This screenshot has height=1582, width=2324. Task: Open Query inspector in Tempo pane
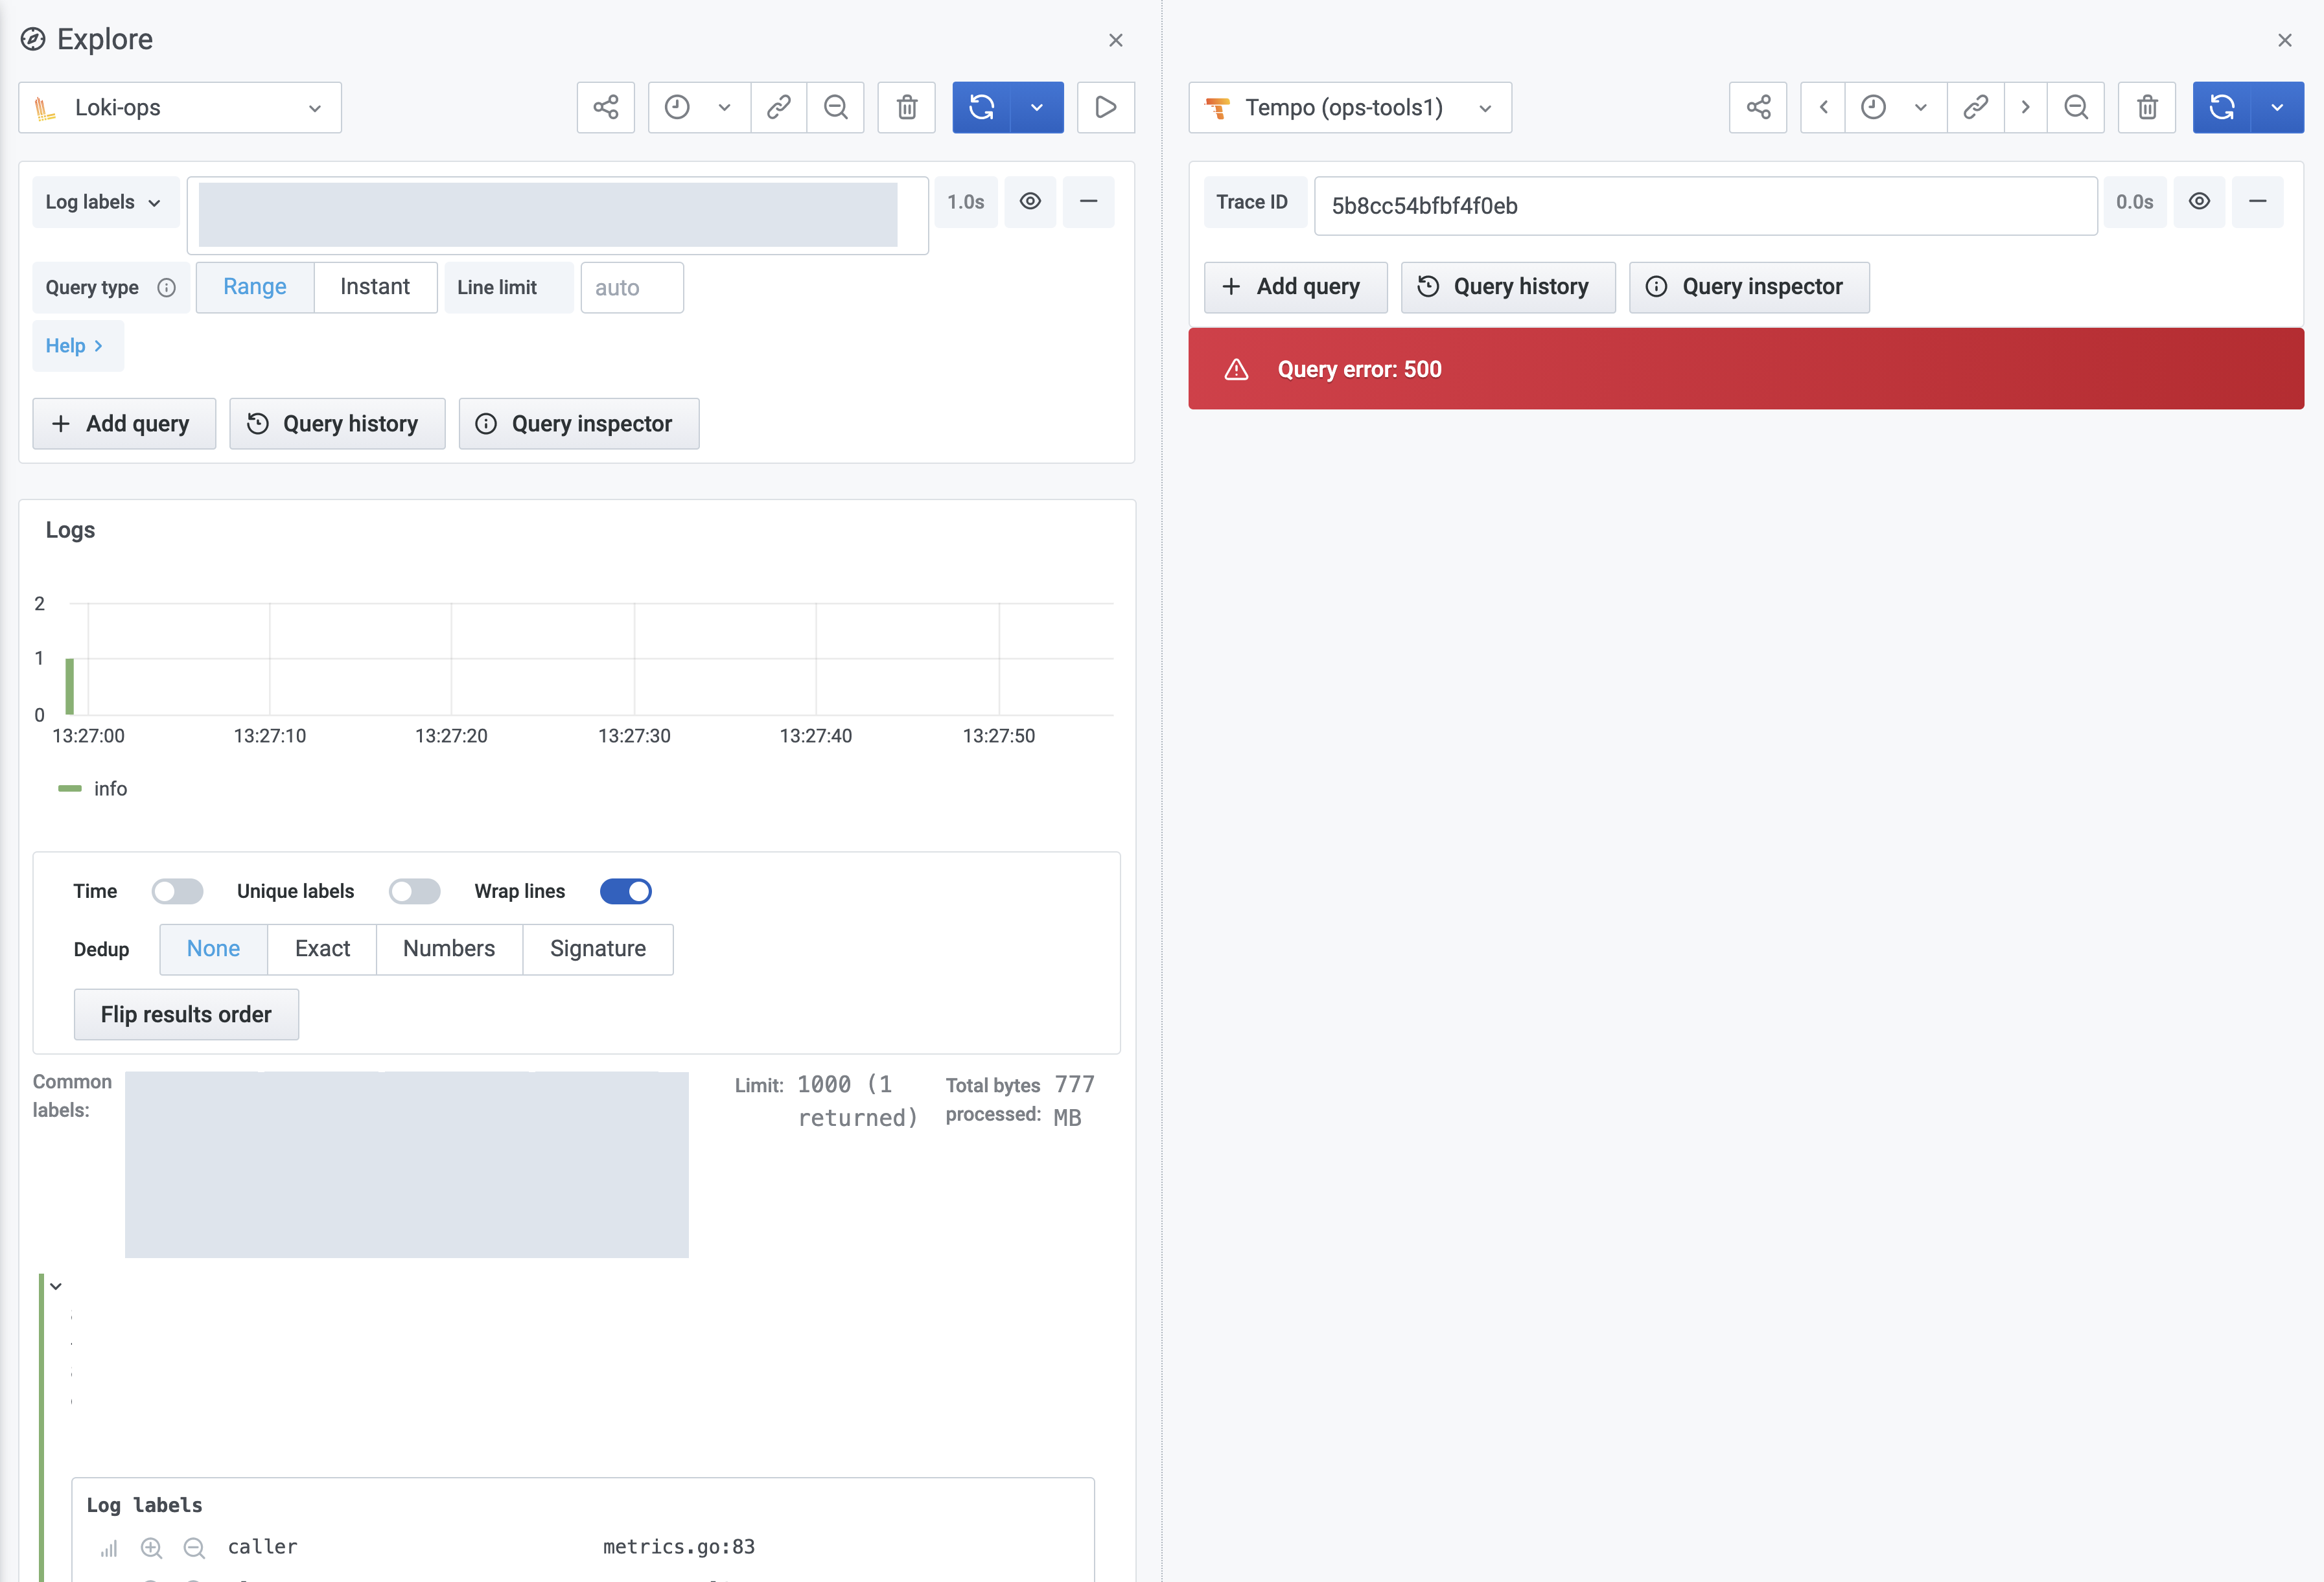coord(1748,287)
